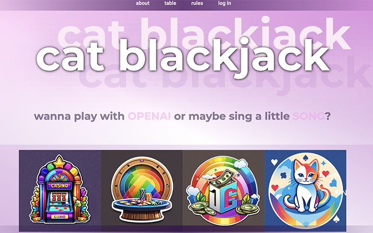The image size is (373, 233).
Task: Open the about page in the navigation
Action: click(x=143, y=3)
